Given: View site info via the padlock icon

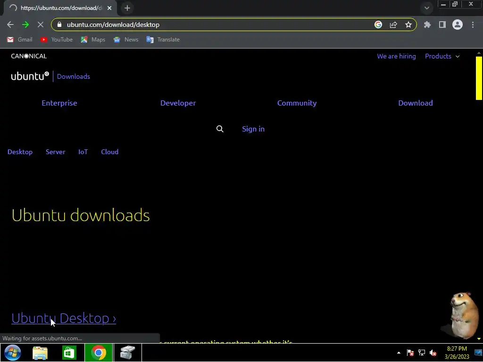Looking at the screenshot, I should point(59,25).
